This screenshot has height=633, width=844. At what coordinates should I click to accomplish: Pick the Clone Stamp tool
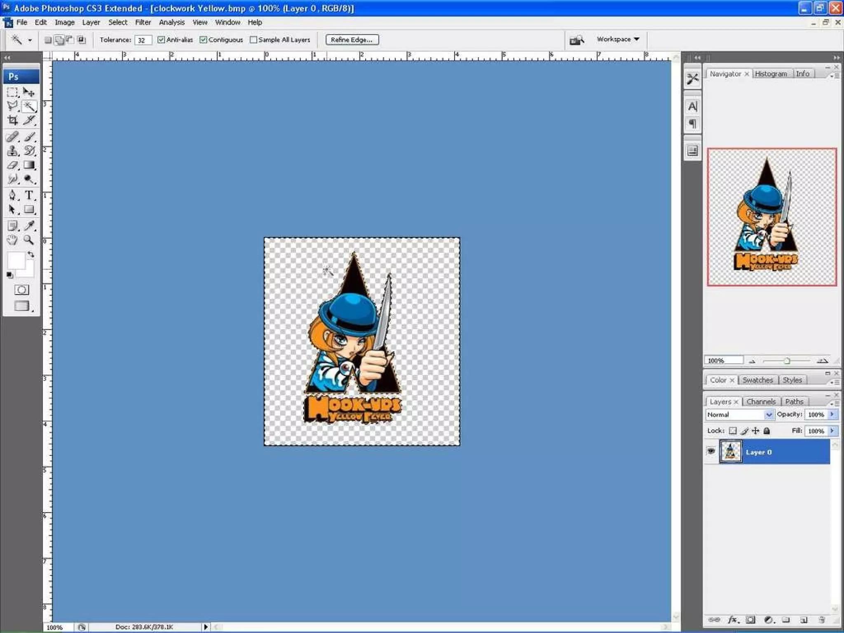tap(12, 151)
